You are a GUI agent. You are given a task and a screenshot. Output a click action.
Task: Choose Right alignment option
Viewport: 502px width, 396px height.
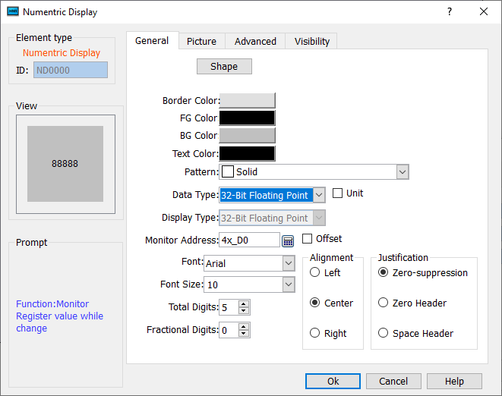[315, 333]
